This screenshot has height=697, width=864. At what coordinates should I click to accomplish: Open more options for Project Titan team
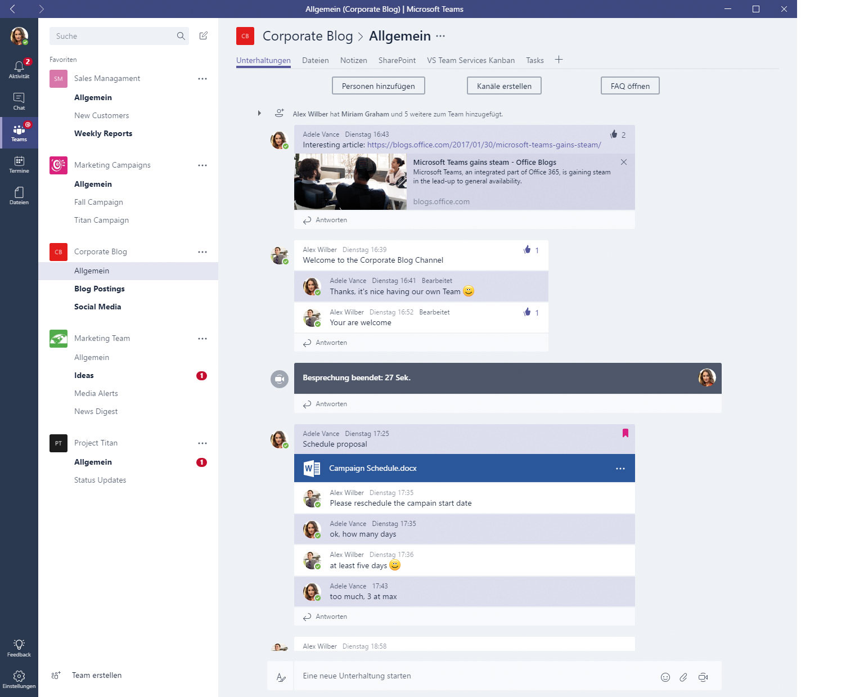202,443
